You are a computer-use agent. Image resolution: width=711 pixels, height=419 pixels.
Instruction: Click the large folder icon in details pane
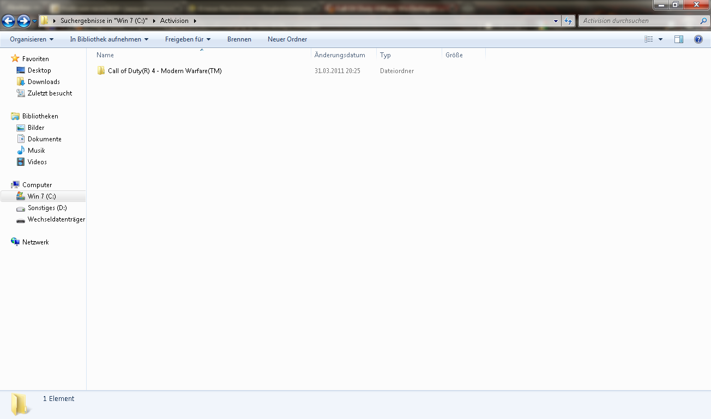[x=20, y=404]
